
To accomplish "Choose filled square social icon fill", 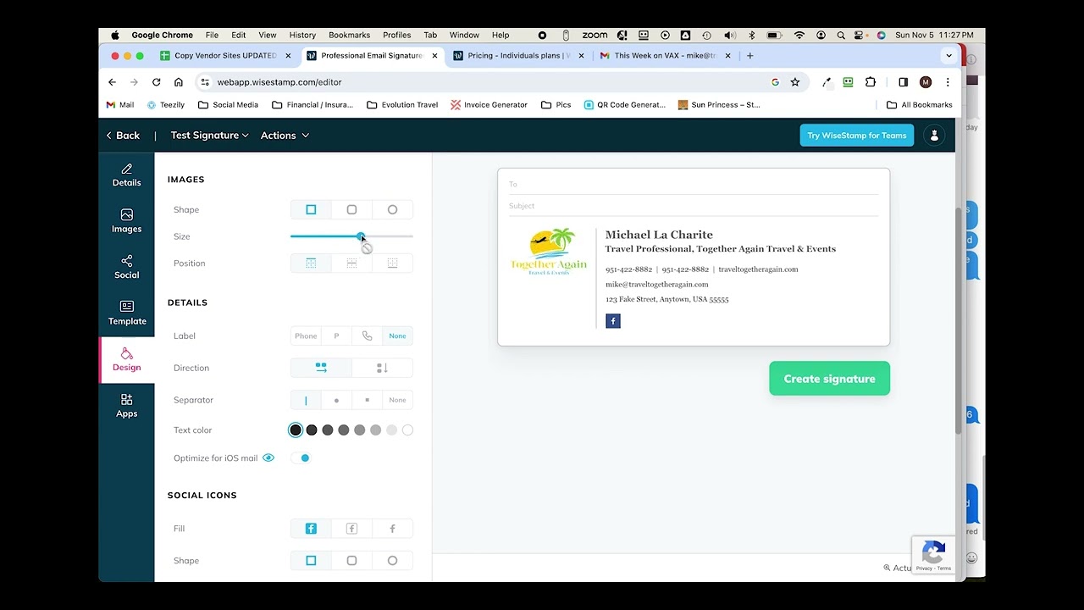I will (311, 529).
